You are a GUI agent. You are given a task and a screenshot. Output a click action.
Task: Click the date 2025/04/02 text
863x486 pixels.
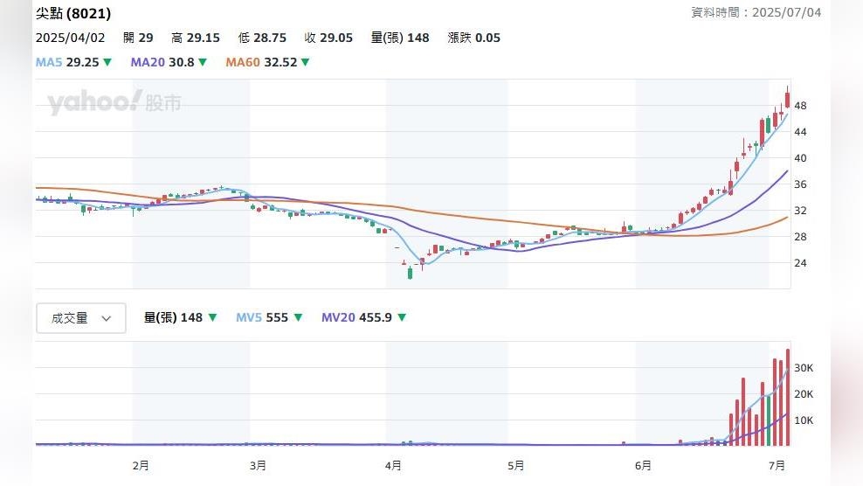70,38
